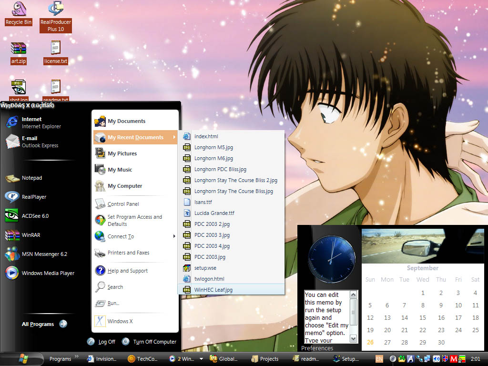The image size is (488, 366).
Task: Switch to the readm... taskbar window
Action: [306, 359]
